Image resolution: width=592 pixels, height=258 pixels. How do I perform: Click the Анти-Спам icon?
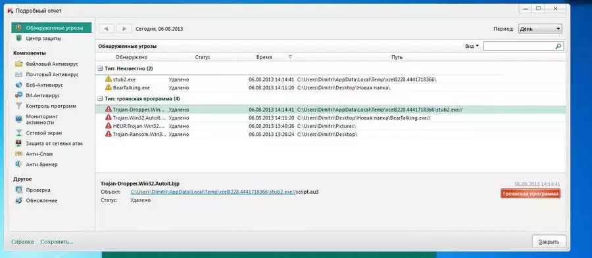pyautogui.click(x=19, y=154)
